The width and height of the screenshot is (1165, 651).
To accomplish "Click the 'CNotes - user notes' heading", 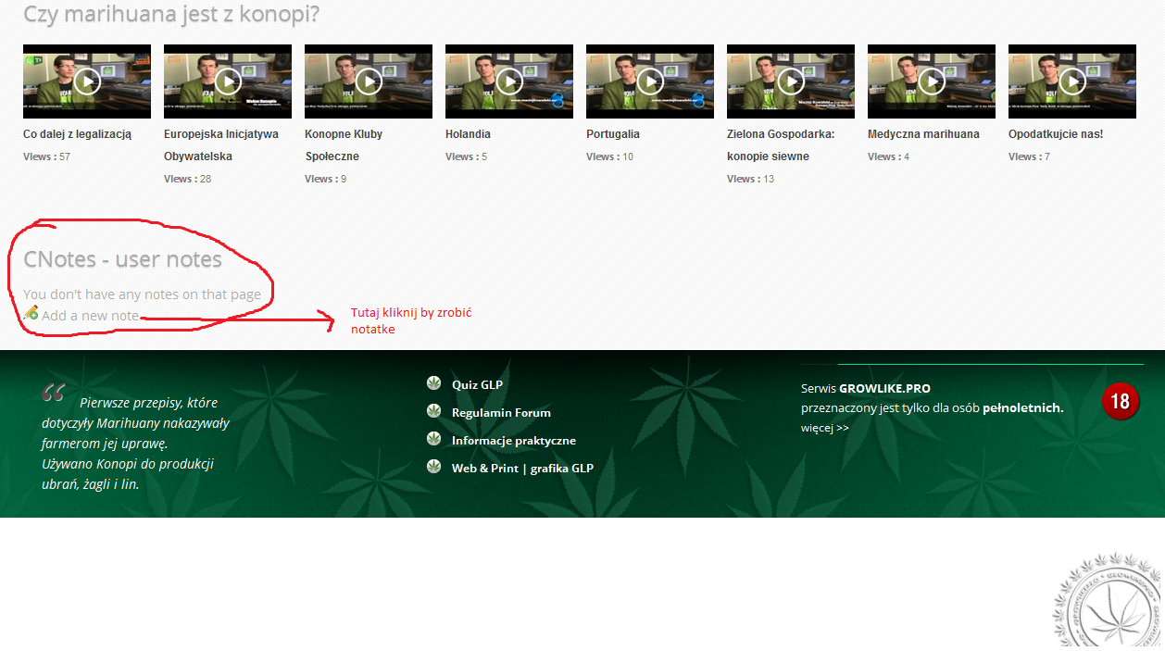I will click(x=122, y=259).
